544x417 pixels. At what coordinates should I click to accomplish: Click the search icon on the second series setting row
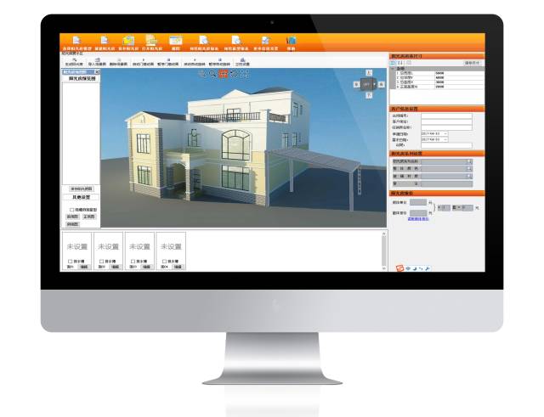[x=469, y=169]
